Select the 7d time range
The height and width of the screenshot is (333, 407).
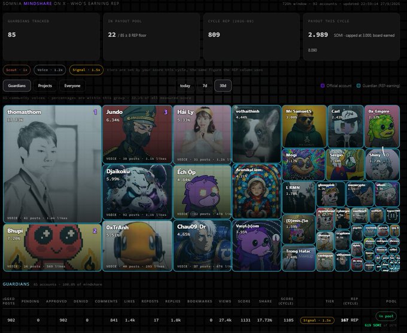[205, 86]
